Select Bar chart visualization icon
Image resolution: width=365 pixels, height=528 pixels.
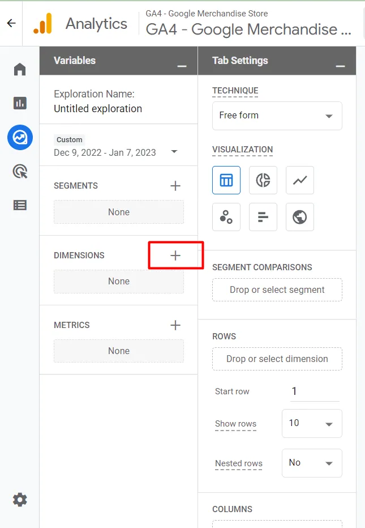(x=263, y=217)
